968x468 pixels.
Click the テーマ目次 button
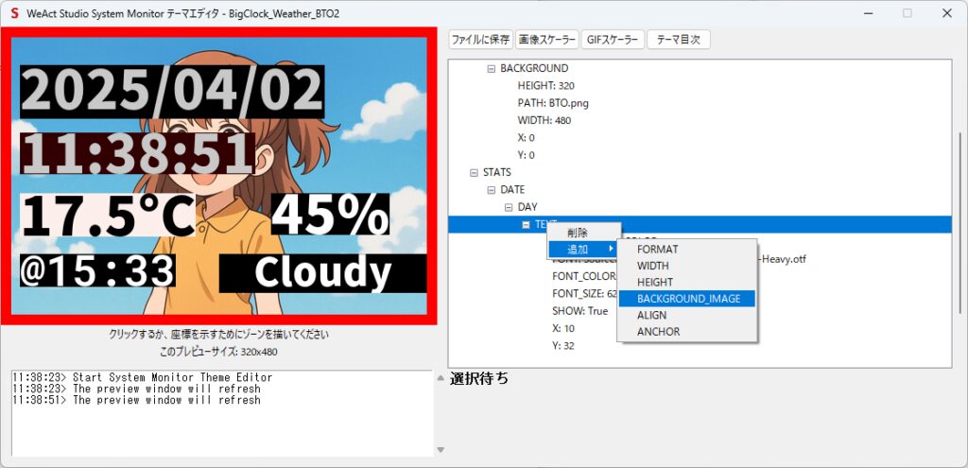click(x=679, y=40)
